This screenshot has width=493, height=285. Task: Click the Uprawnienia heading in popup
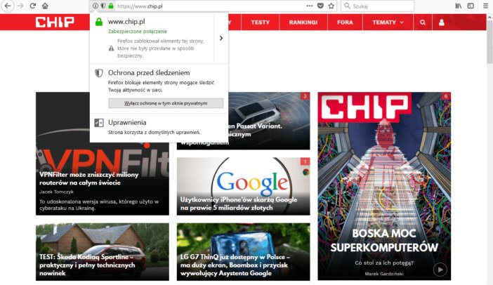[127, 123]
